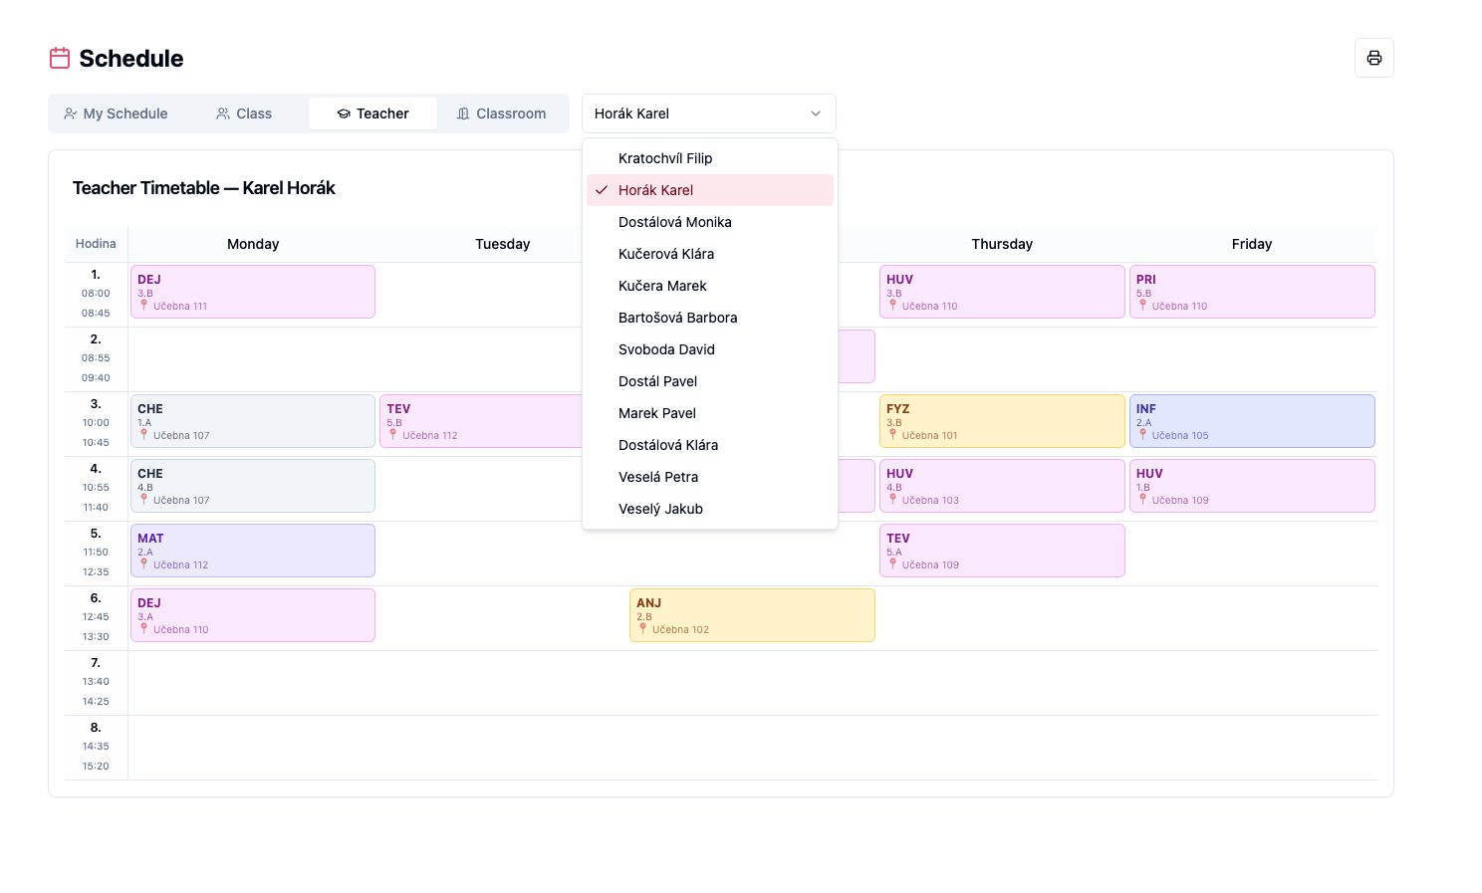Click the 2nd hour row label 08:55
The image size is (1482, 893).
[x=96, y=358]
